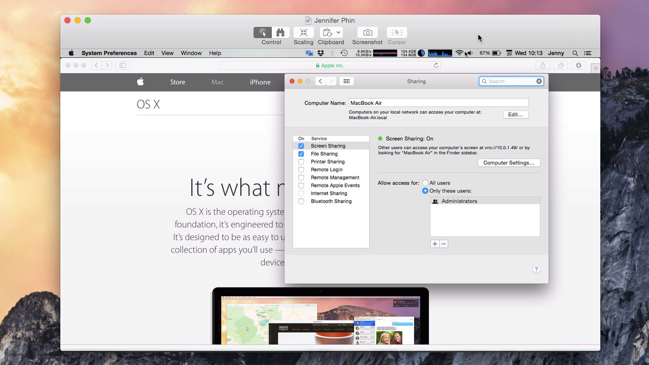Switch to Observe mode binoculars icon

pyautogui.click(x=280, y=32)
